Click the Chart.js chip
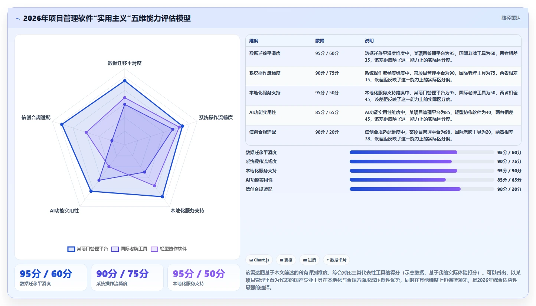The image size is (536, 306). (259, 260)
